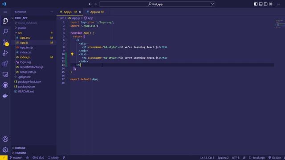Customize layout icon in title bar

[271, 4]
